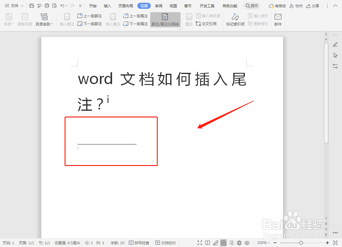Click the 分享 share button
The height and width of the screenshot is (247, 342).
click(x=312, y=6)
